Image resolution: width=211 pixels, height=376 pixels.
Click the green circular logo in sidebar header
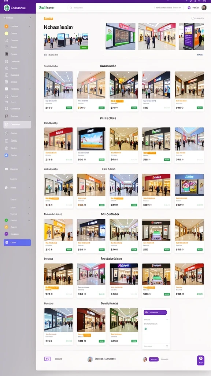pyautogui.click(x=7, y=8)
